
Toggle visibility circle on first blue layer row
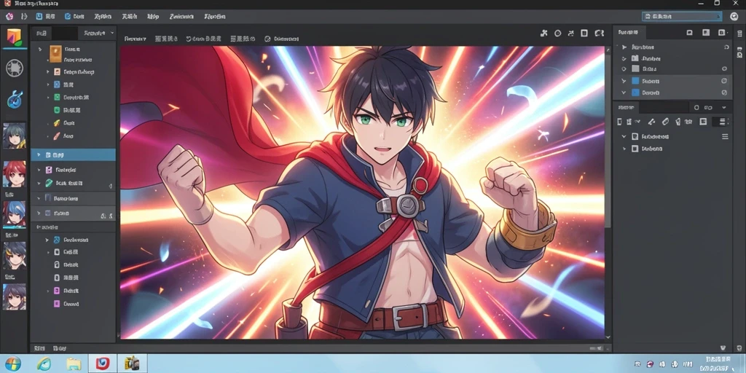coord(724,81)
